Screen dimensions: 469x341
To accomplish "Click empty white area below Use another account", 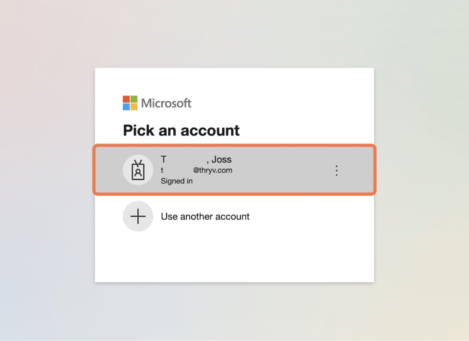I will [234, 258].
